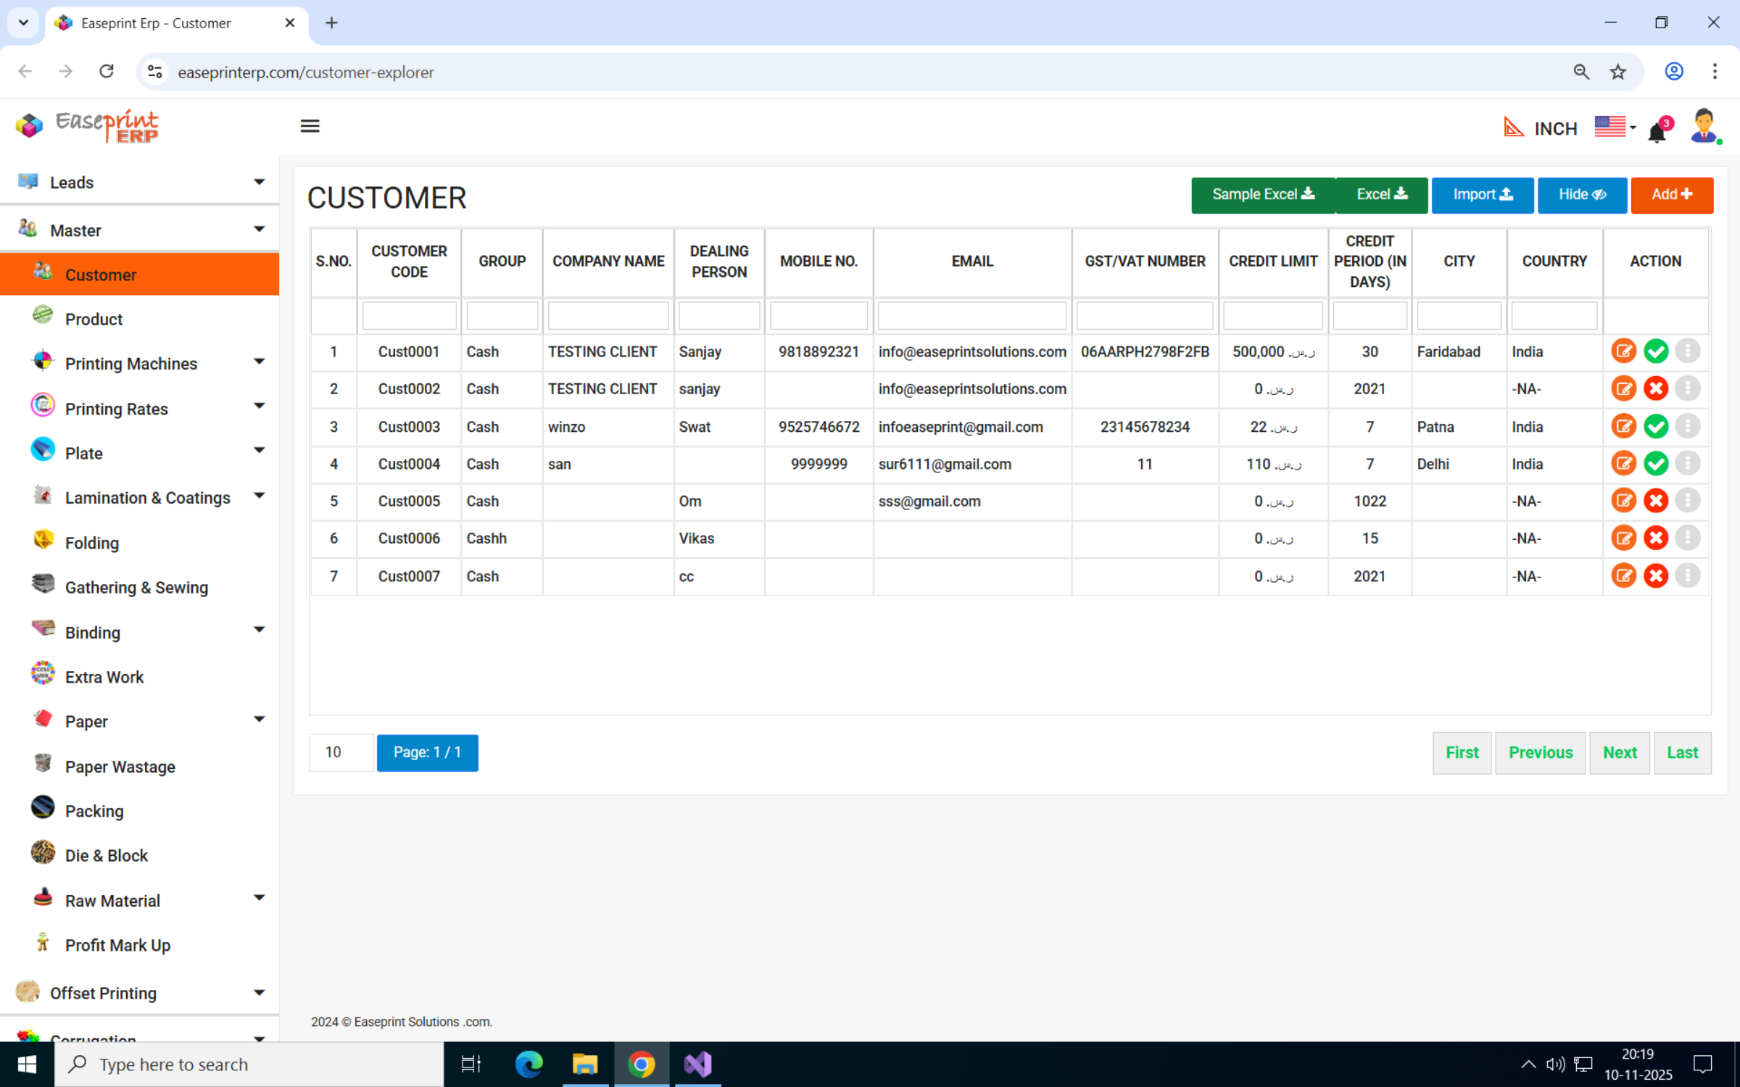The width and height of the screenshot is (1740, 1087).
Task: Click the edit icon for Cust0001
Action: [1623, 351]
